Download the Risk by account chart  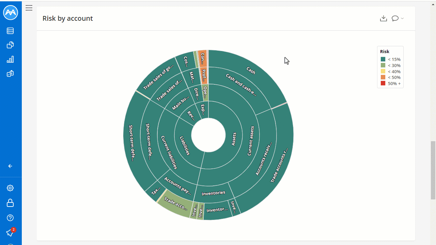point(384,18)
